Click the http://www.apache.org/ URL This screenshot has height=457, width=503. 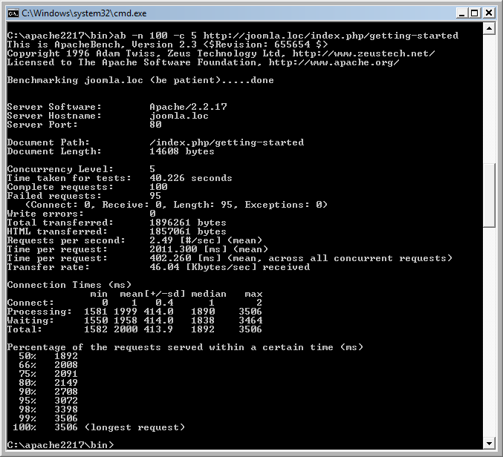coord(334,62)
